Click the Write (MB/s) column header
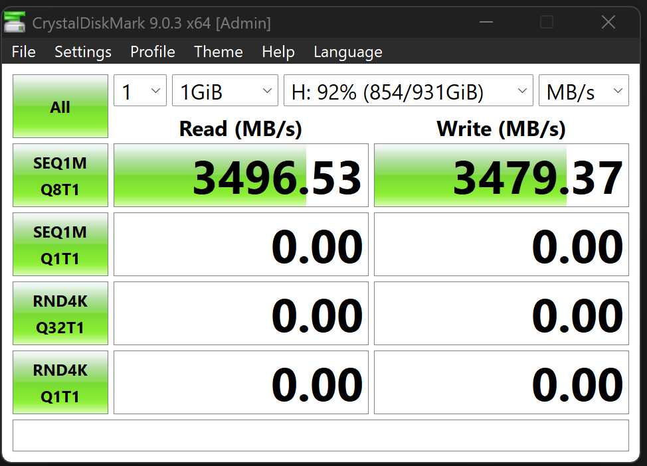Screen dimensions: 647x466 (502, 129)
